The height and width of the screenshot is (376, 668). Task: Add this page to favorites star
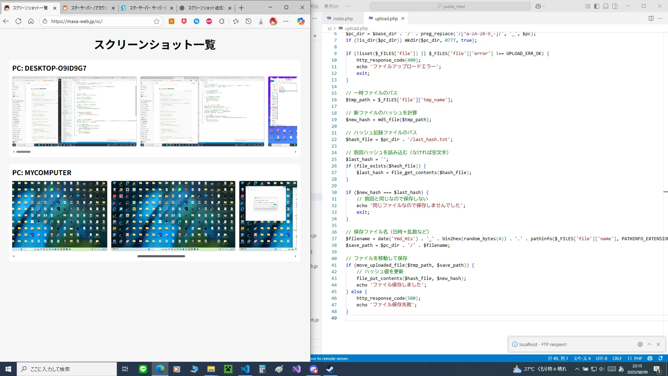pyautogui.click(x=157, y=21)
